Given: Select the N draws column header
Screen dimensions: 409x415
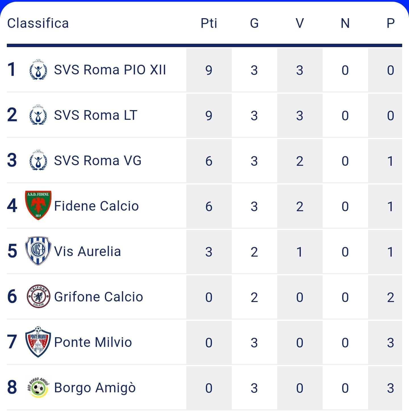Looking at the screenshot, I should click(x=345, y=23).
